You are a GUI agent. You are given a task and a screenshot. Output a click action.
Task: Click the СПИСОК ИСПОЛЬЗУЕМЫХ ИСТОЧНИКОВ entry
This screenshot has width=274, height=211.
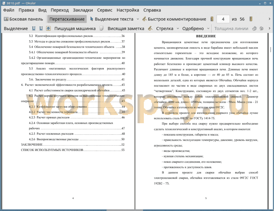click(73, 150)
